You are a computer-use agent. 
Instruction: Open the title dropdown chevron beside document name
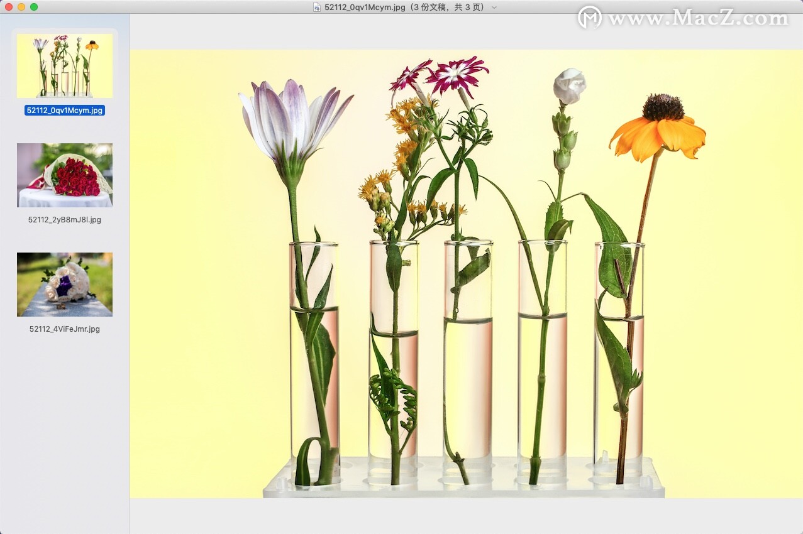point(494,7)
